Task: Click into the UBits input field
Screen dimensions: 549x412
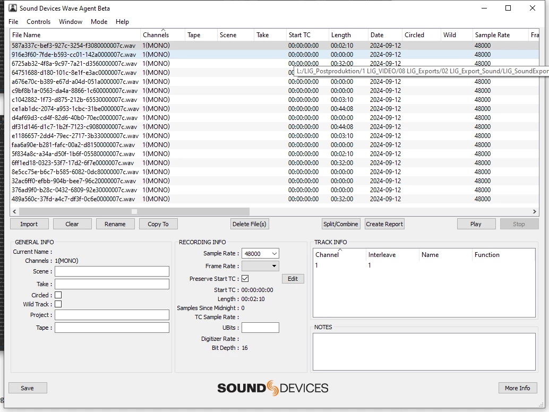Action: point(260,328)
